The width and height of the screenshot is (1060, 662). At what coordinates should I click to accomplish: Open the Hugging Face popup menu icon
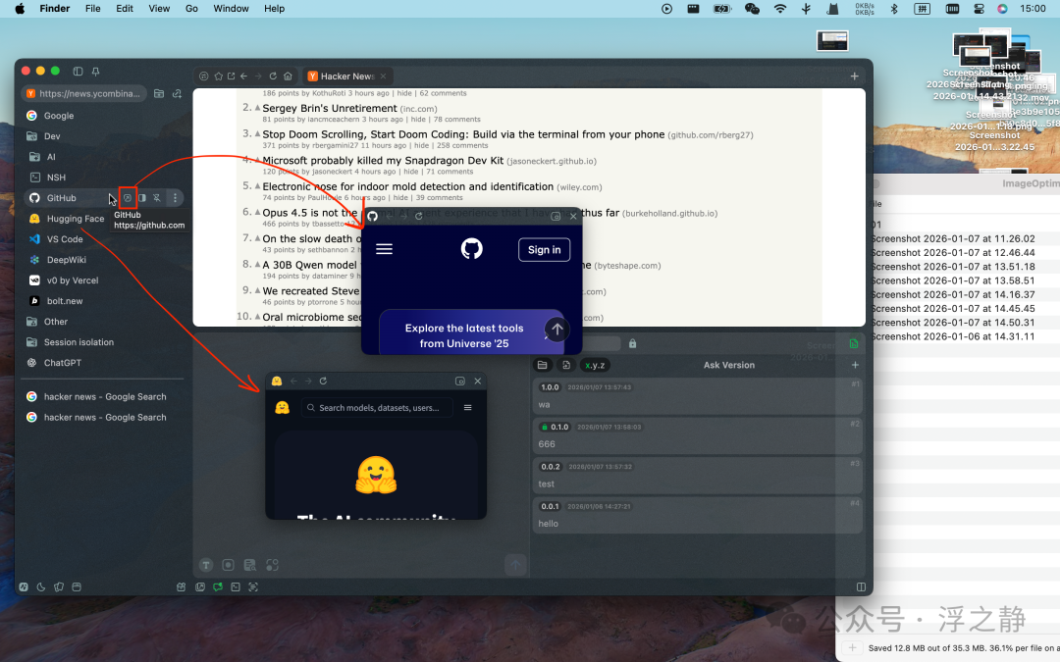(468, 407)
